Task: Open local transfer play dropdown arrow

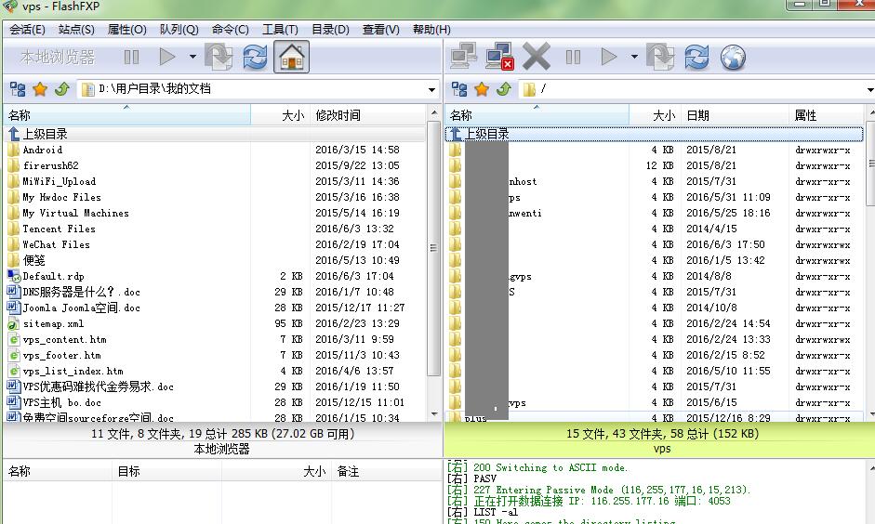Action: click(192, 57)
